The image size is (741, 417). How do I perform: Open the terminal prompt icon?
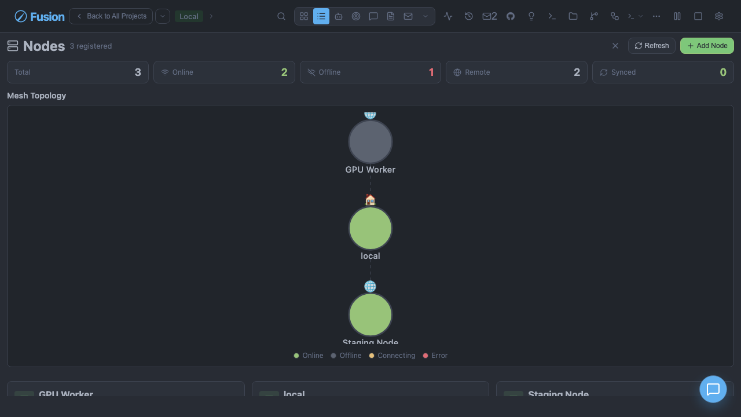(552, 16)
